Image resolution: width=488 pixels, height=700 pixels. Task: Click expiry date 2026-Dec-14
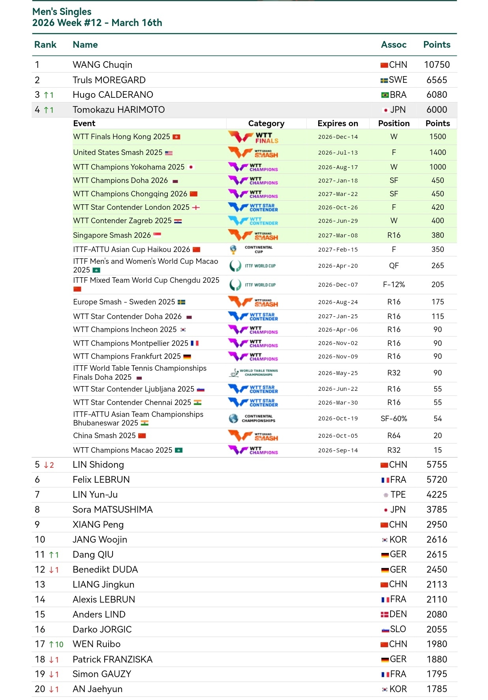(x=338, y=137)
